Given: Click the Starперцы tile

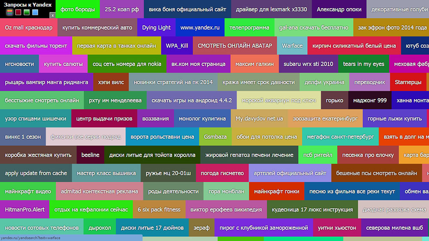Looking at the screenshot, I should pos(408,82).
